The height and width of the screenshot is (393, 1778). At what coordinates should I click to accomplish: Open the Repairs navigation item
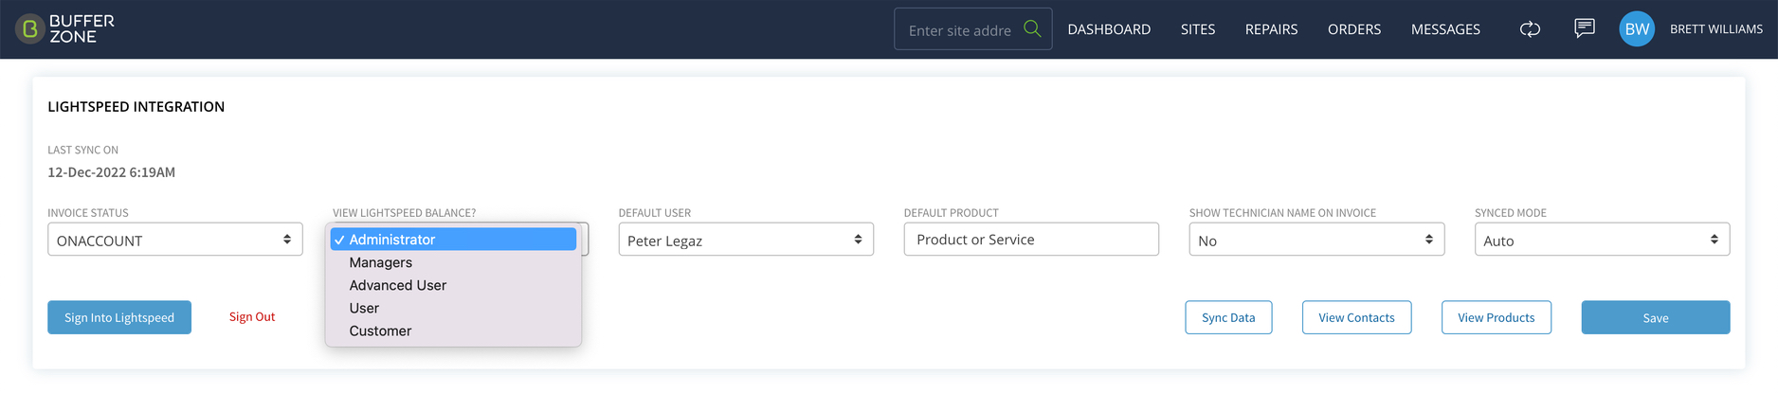(x=1271, y=29)
